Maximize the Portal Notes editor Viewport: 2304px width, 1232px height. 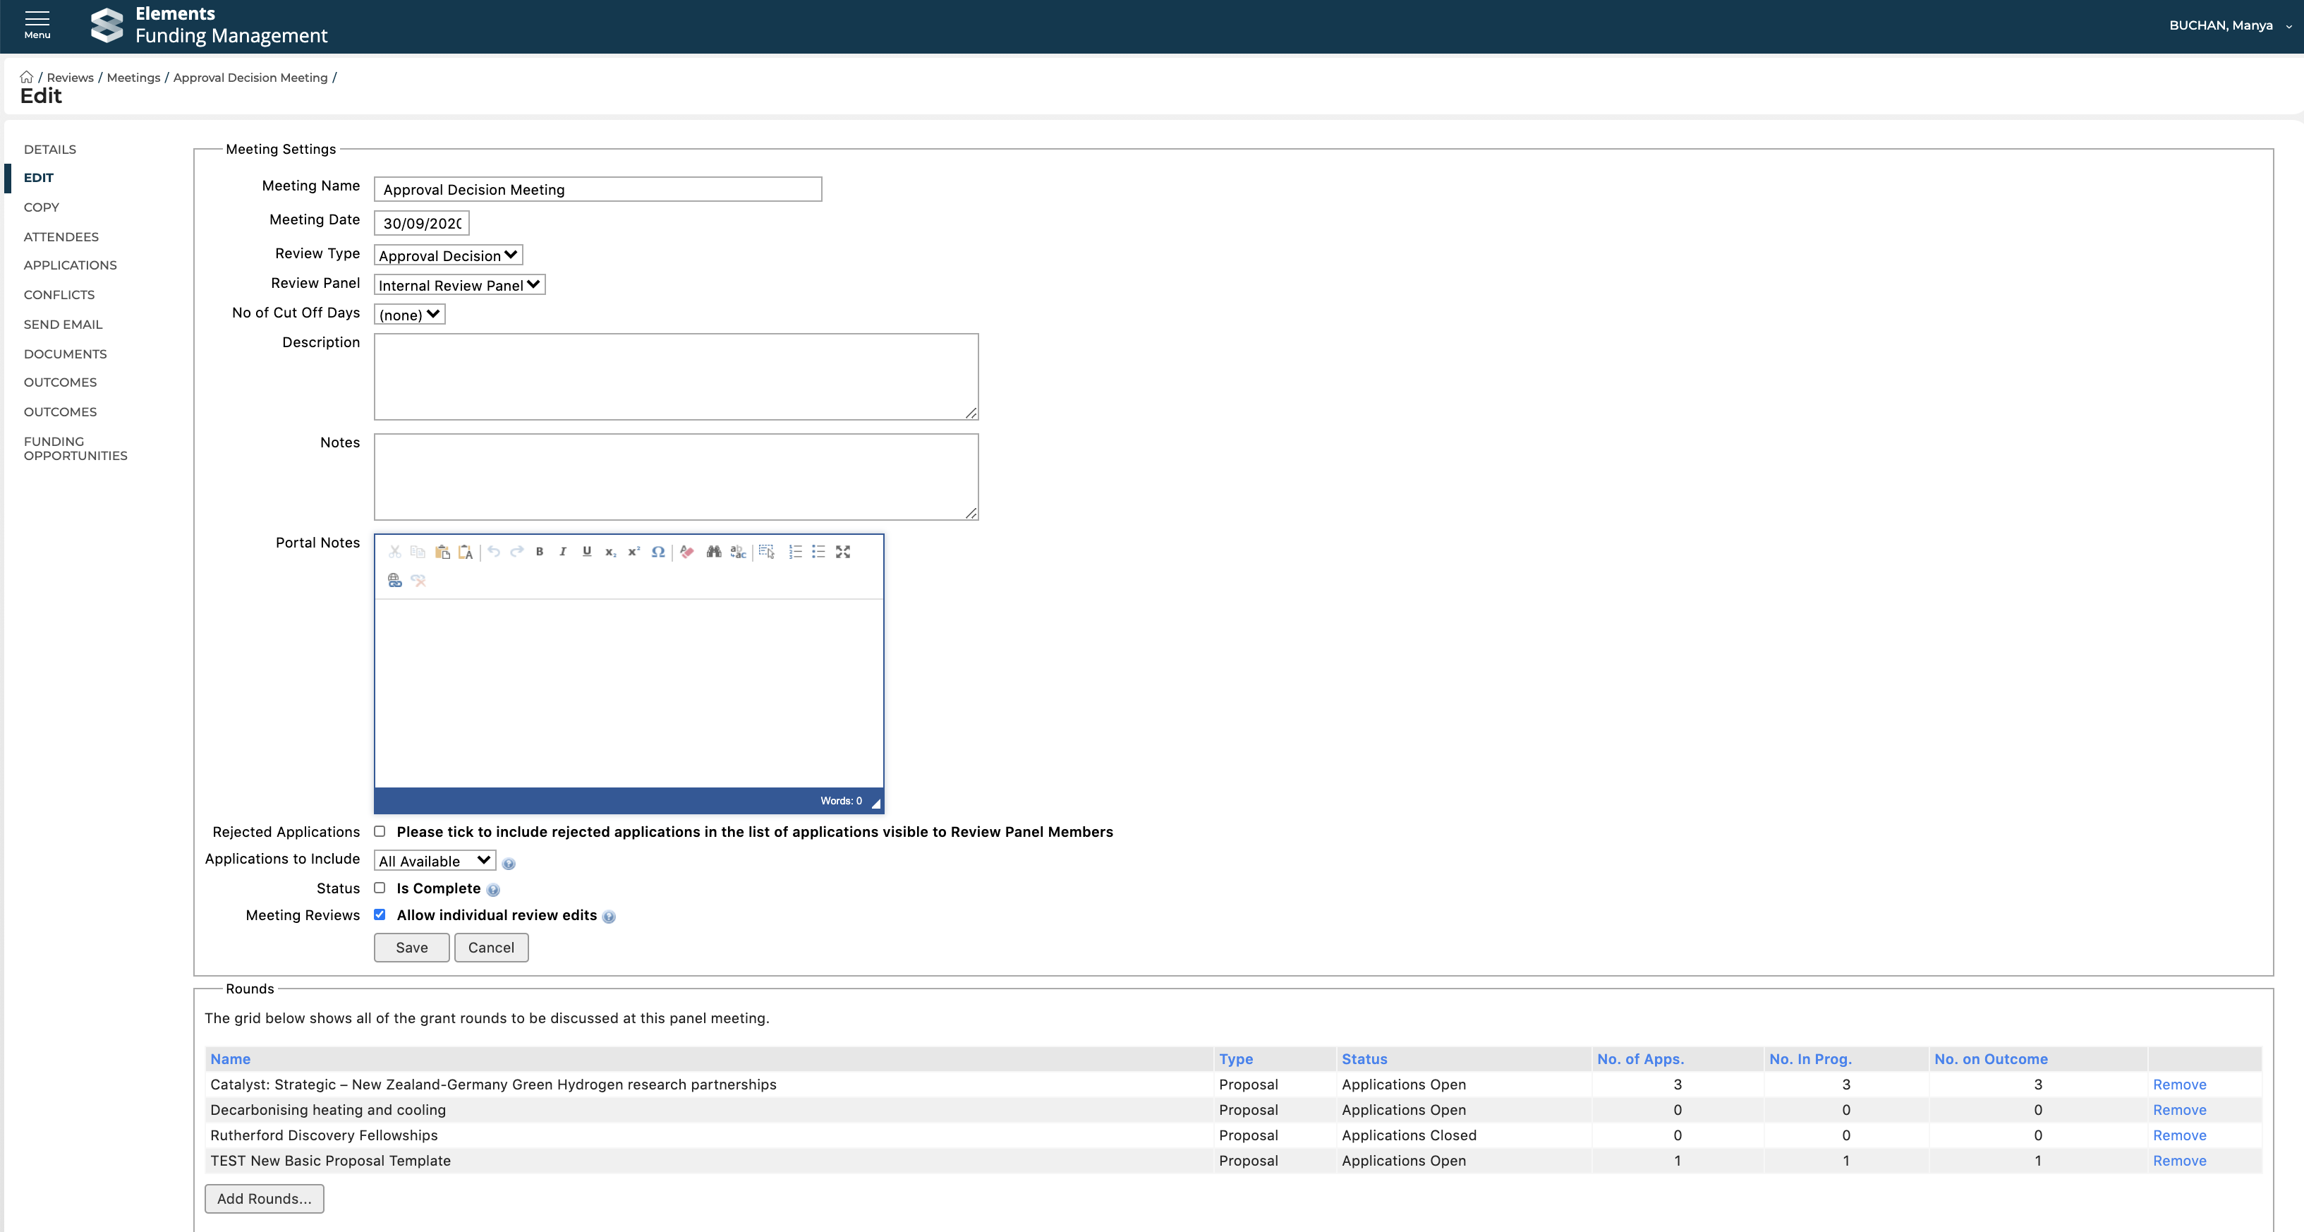[842, 552]
